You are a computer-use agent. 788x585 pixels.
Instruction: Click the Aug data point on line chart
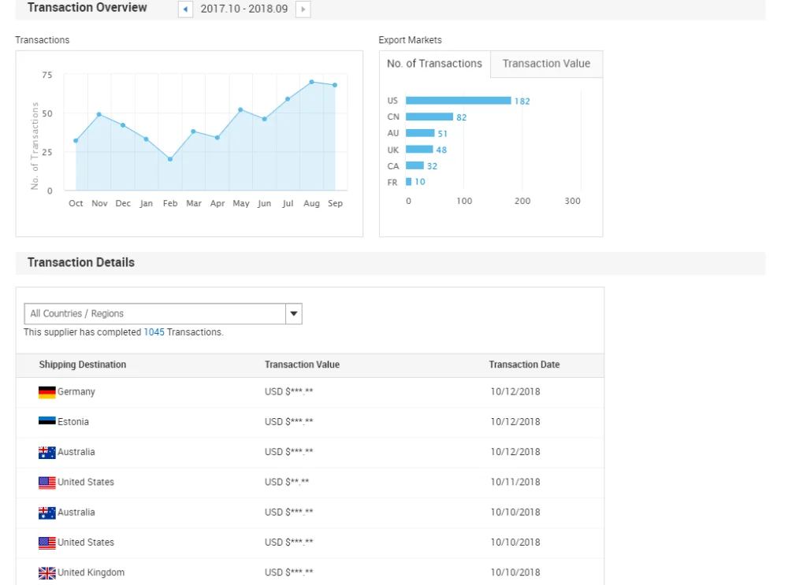tap(312, 82)
